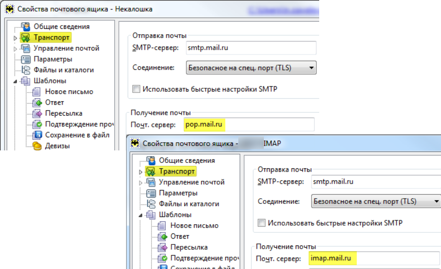This screenshot has height=269, width=441.
Task: Select Сохранение в файл label in Некалошка window
Action: pos(78,135)
